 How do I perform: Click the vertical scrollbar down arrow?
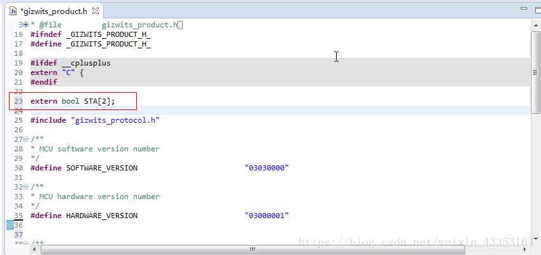tap(535, 238)
